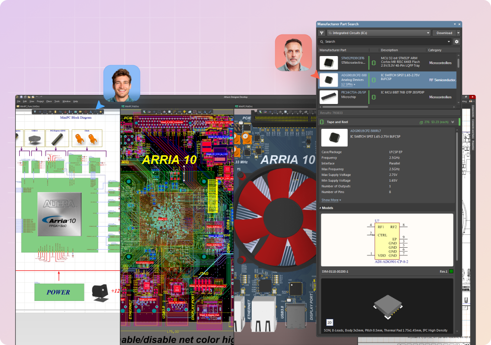Open the Integrated Circuits (ICs) category dropdown
491x345 pixels.
(x=378, y=33)
